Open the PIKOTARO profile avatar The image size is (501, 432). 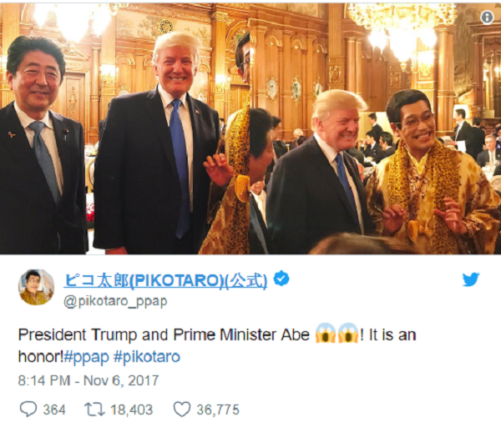click(36, 287)
